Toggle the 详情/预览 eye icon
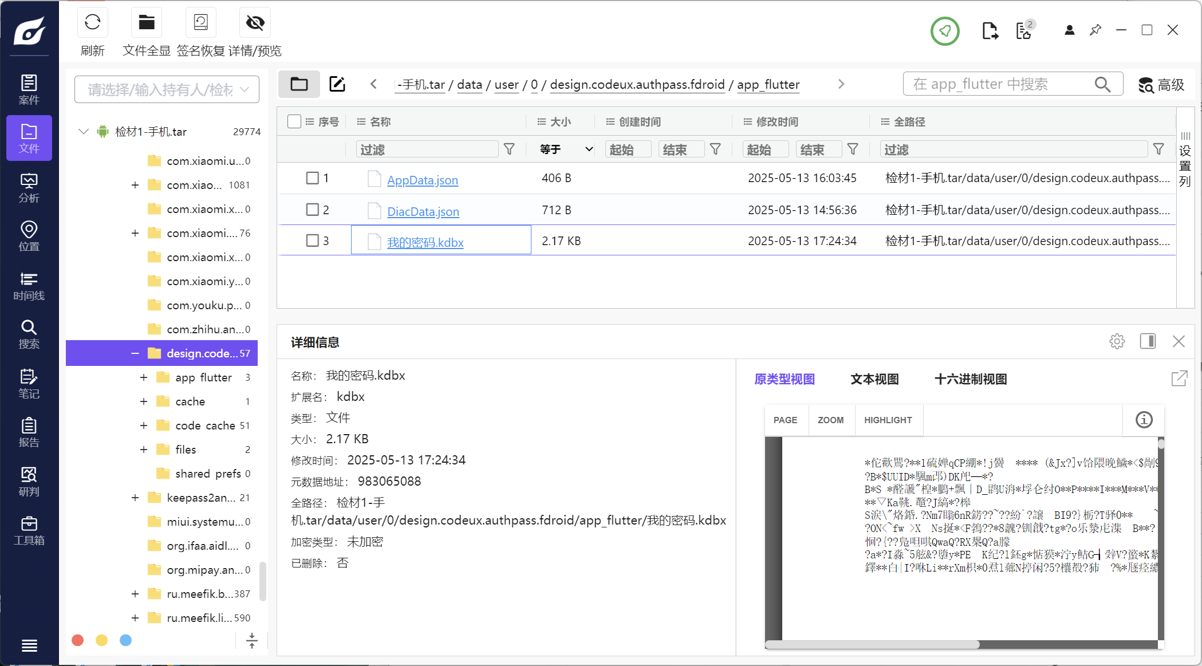Image resolution: width=1202 pixels, height=666 pixels. coord(255,23)
